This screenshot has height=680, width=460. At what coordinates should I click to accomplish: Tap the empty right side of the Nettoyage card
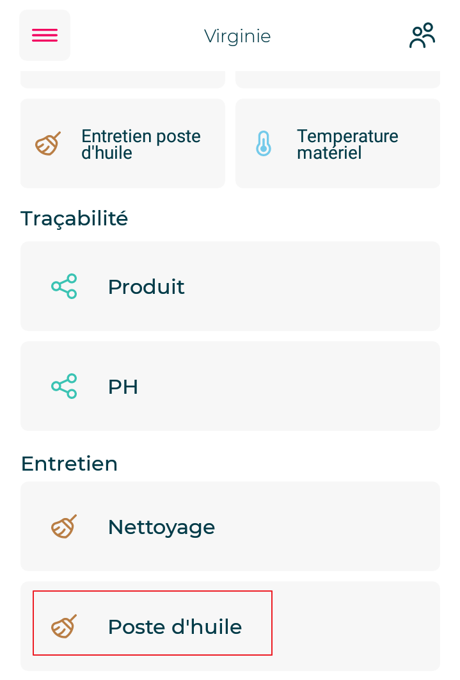coord(358,526)
